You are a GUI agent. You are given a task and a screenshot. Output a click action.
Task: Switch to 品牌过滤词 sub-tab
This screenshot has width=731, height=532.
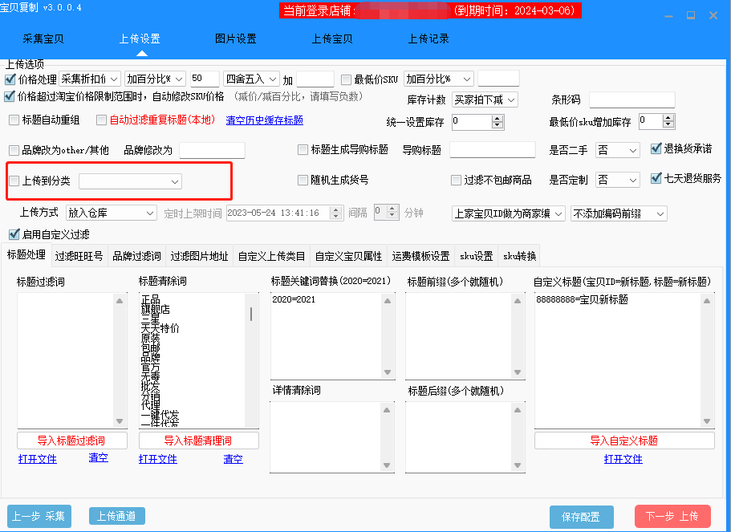click(136, 256)
